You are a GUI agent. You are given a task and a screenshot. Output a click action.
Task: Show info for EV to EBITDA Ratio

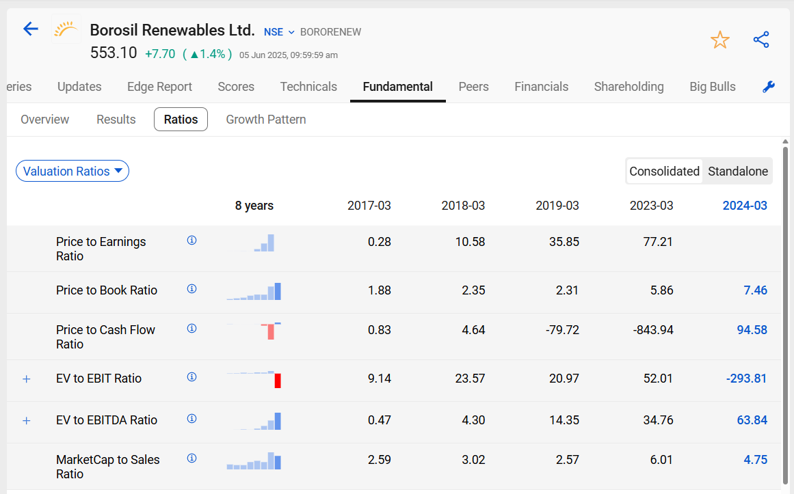pyautogui.click(x=192, y=419)
